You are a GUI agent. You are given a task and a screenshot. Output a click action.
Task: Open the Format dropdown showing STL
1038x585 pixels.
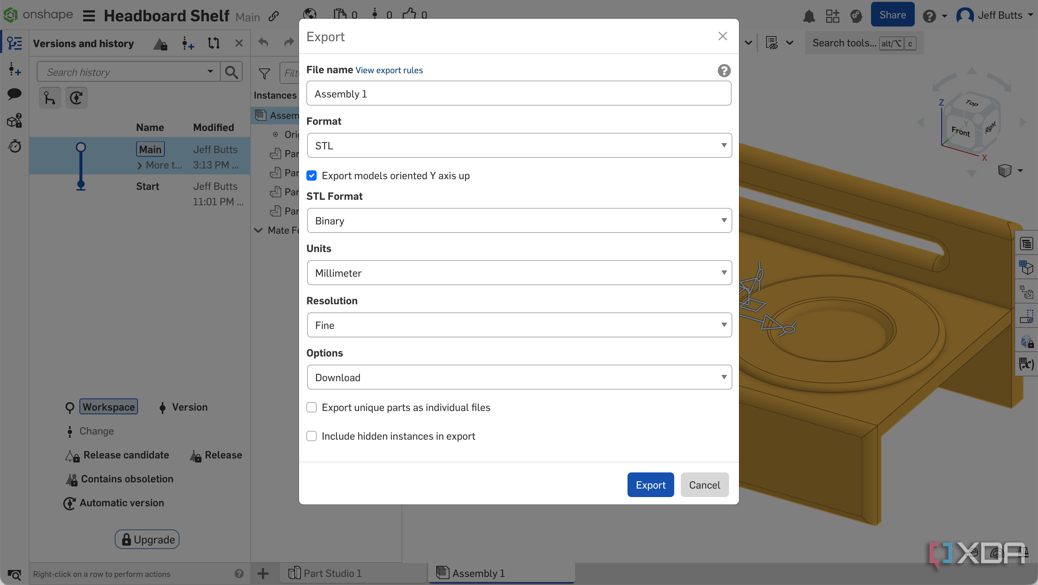(x=519, y=145)
